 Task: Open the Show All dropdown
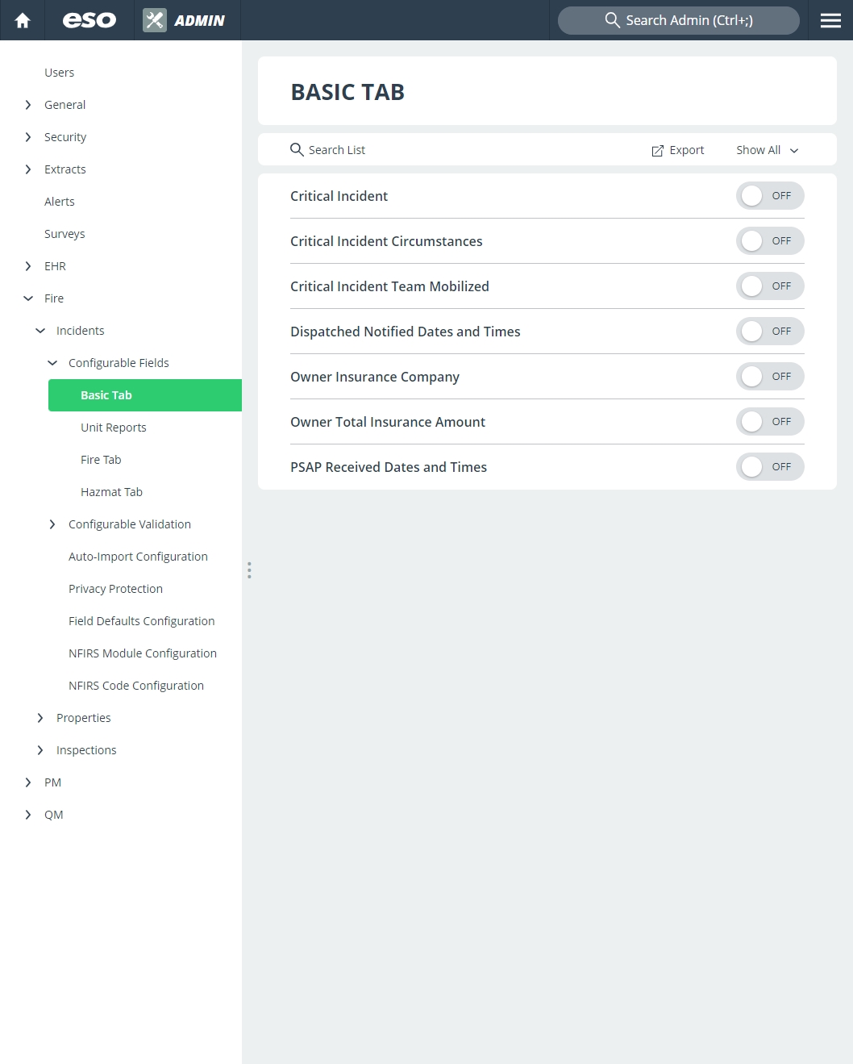pos(767,150)
